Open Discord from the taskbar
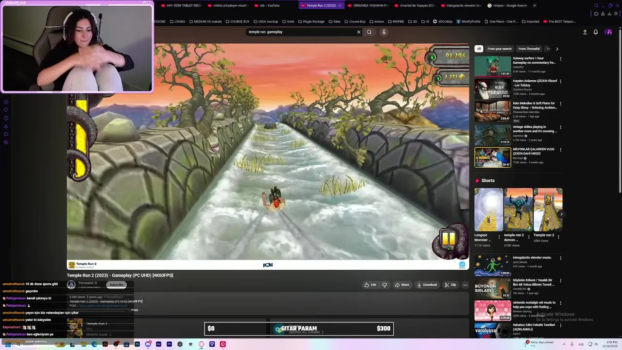Image resolution: width=622 pixels, height=350 pixels. 148,344
